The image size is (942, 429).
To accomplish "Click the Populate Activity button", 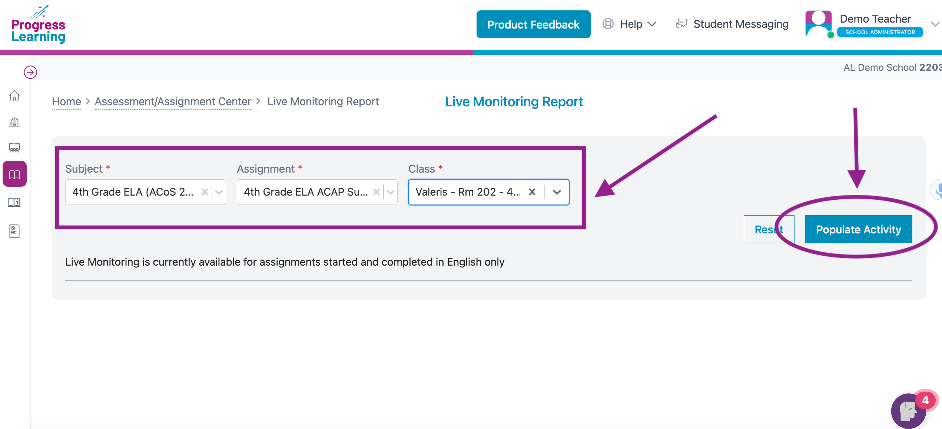I will pos(858,229).
